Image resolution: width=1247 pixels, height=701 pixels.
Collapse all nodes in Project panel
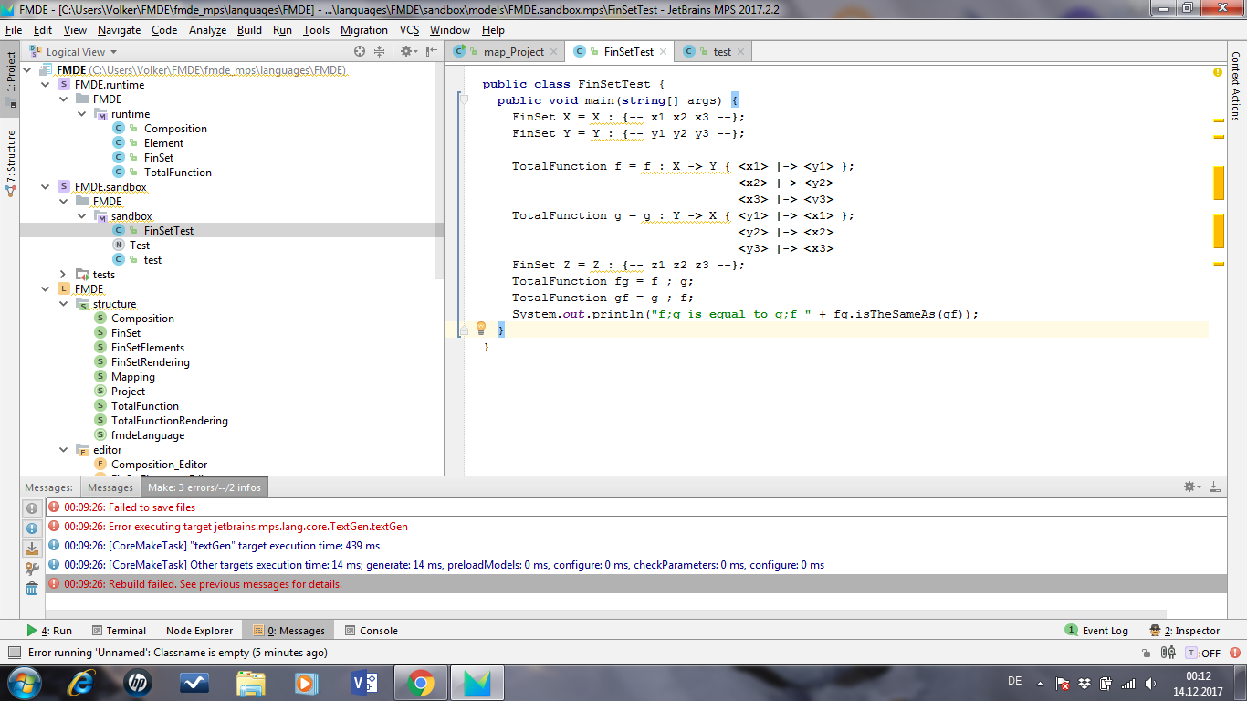380,52
